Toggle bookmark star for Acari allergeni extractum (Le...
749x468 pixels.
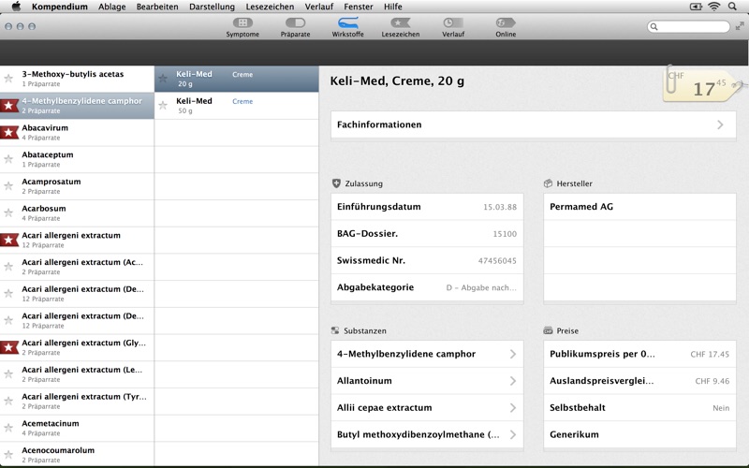pos(8,373)
